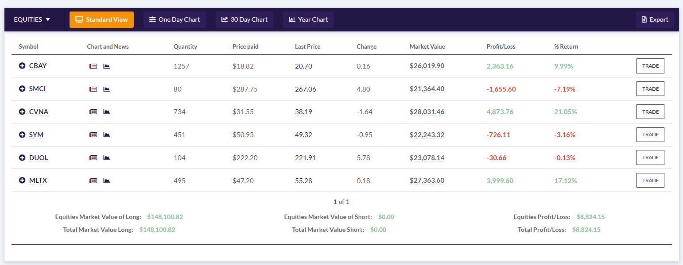Click Equities Market Value of Long amount

(165, 217)
